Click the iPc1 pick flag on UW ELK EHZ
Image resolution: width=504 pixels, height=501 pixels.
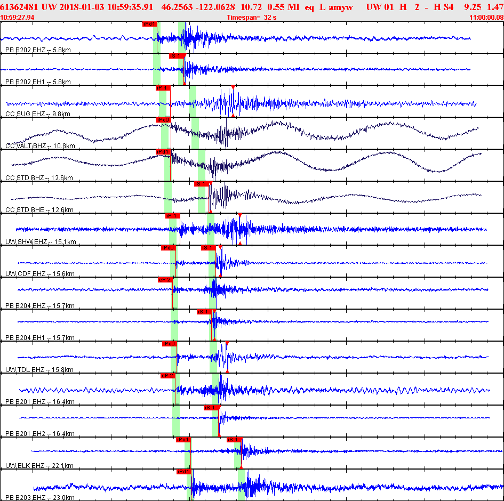(x=183, y=439)
